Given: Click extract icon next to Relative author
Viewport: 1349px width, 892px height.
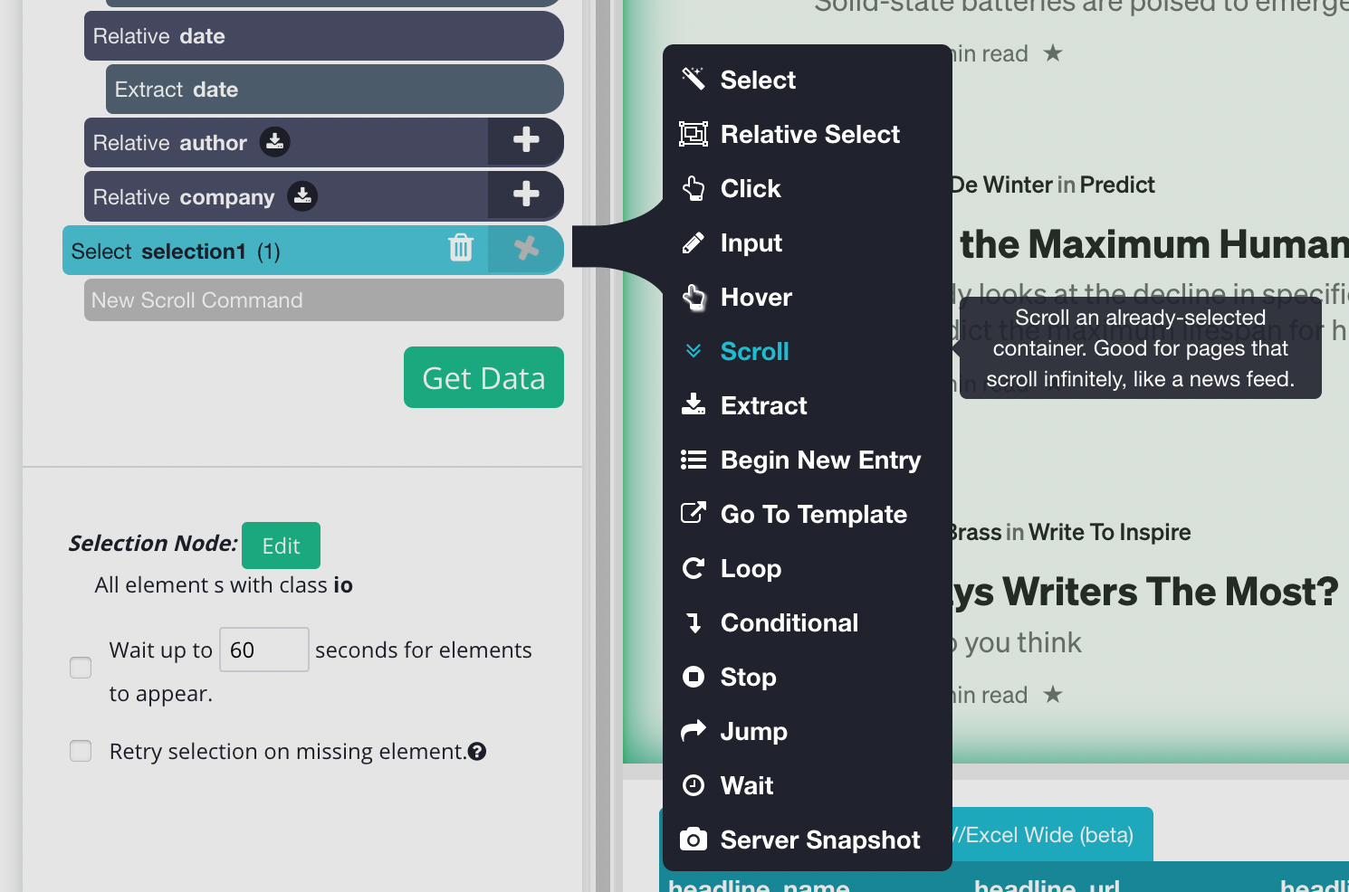Looking at the screenshot, I should tap(275, 142).
